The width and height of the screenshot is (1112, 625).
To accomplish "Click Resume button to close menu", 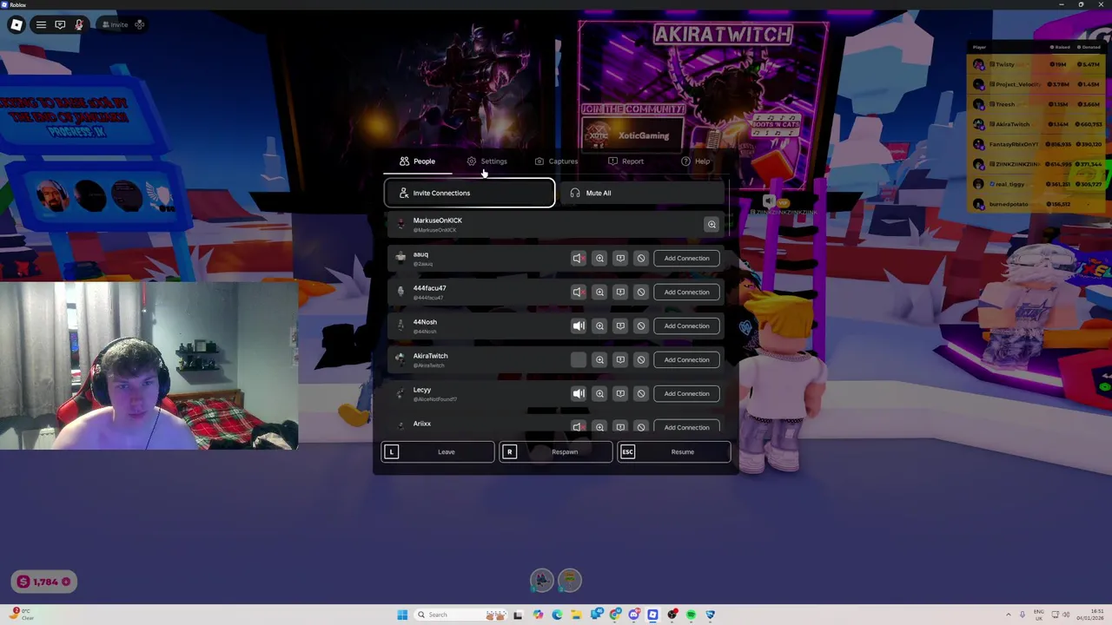I will coord(674,451).
